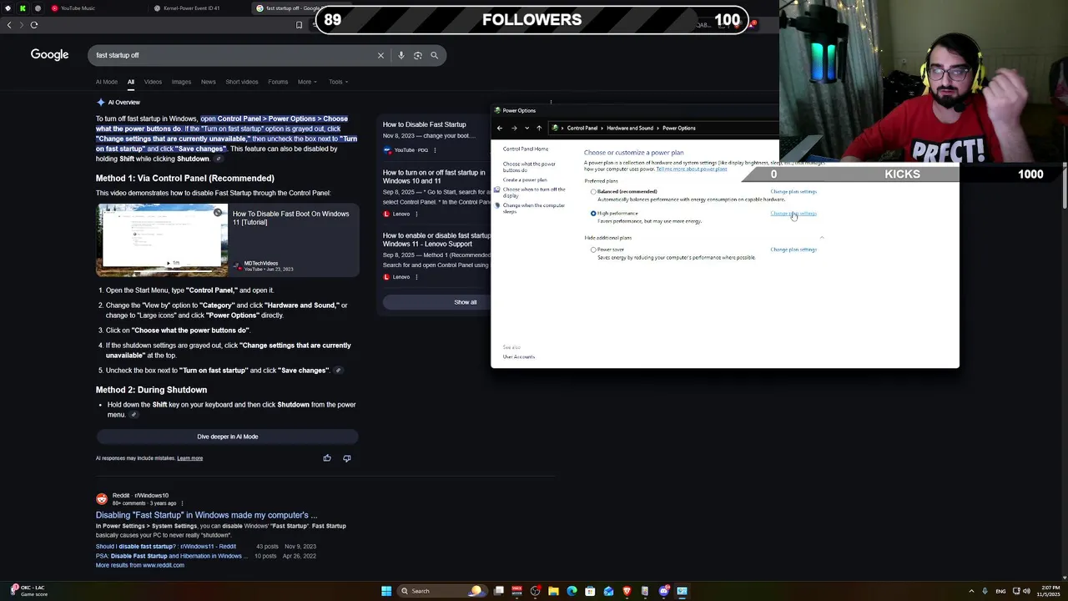Open the first pinned browser tab
Screen dimensions: 1068x601
click(x=8, y=8)
